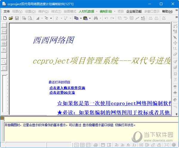The width and height of the screenshot is (179, 148).
Task: Open the 人材机数据 menu
Action: (x=87, y=11)
